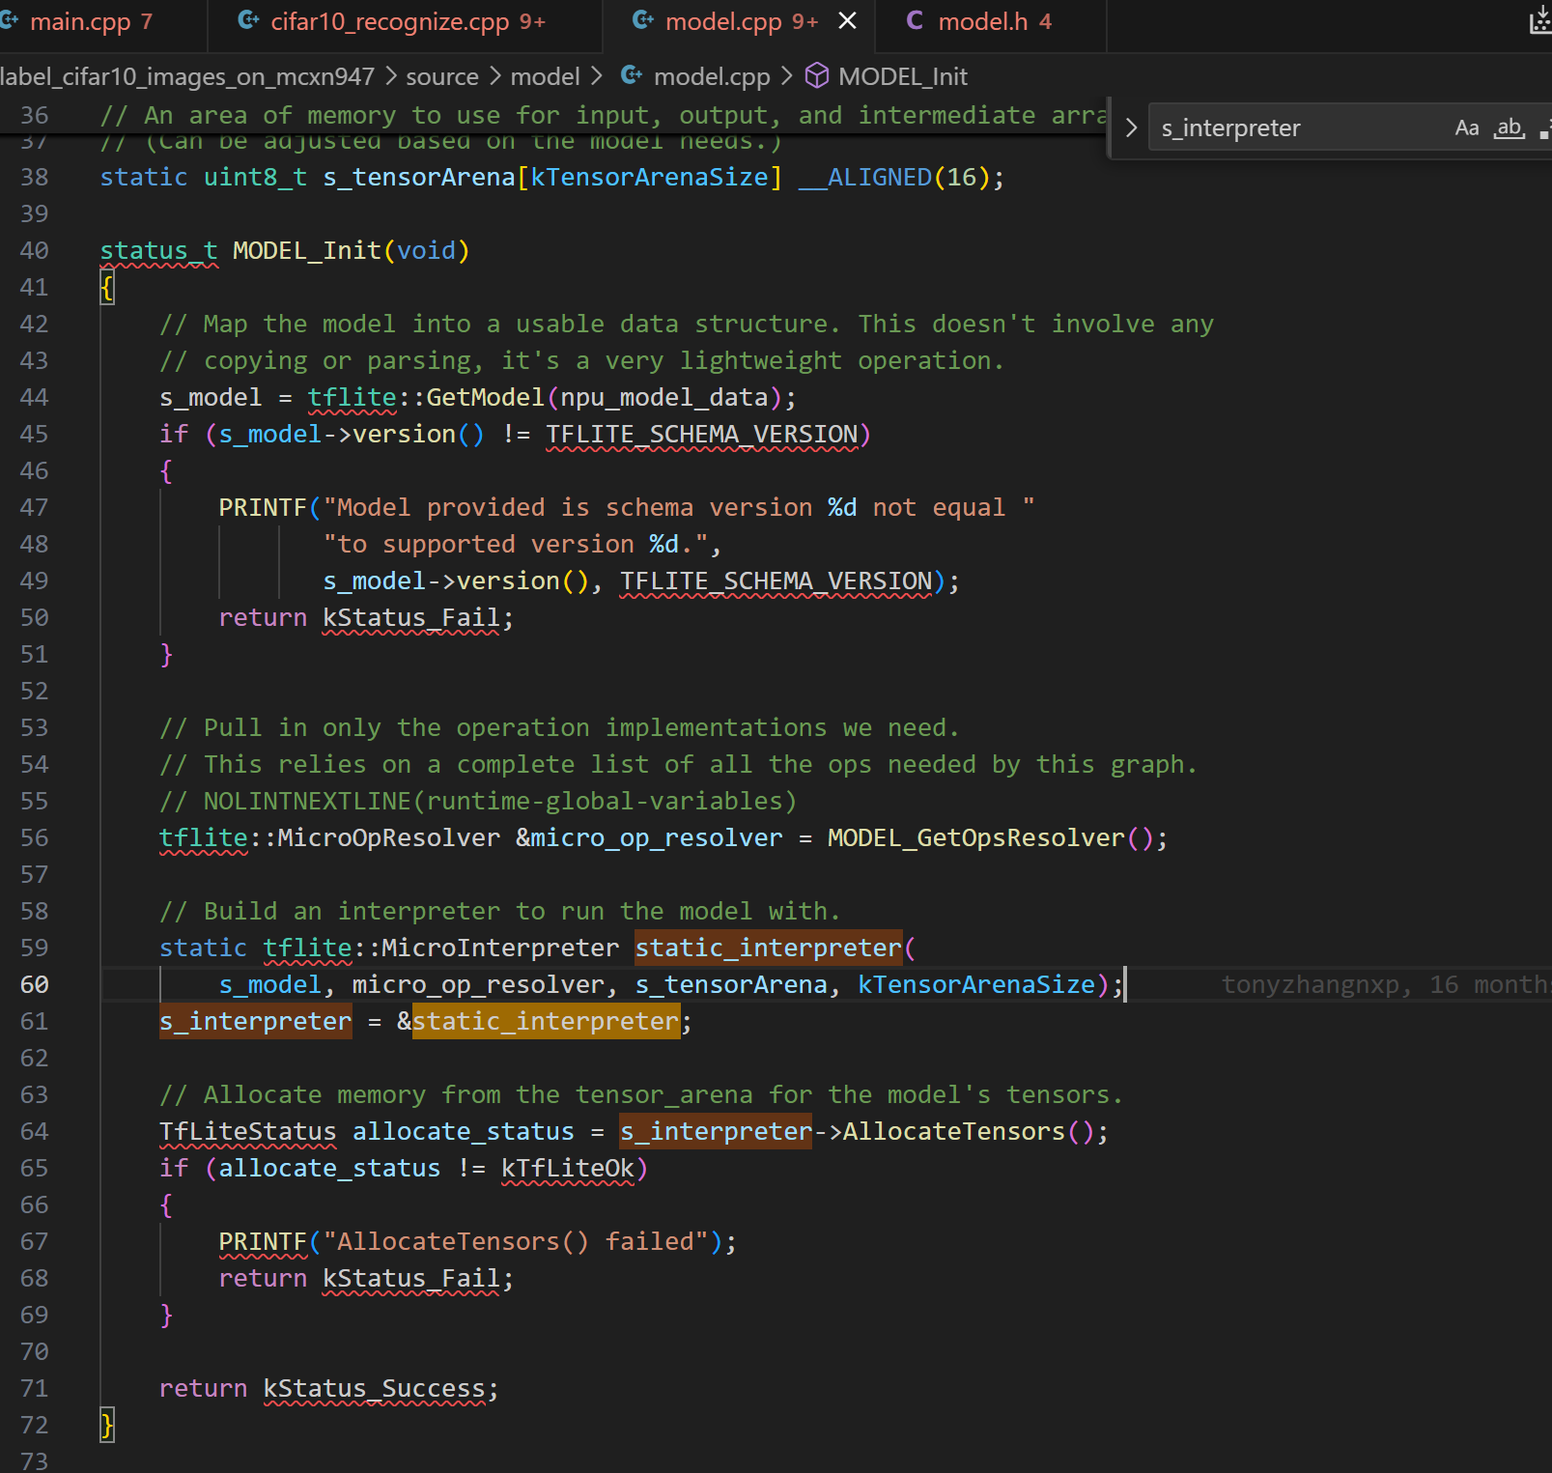Screen dimensions: 1552x1473
Task: Switch to the main.cpp tab
Action: (x=92, y=21)
